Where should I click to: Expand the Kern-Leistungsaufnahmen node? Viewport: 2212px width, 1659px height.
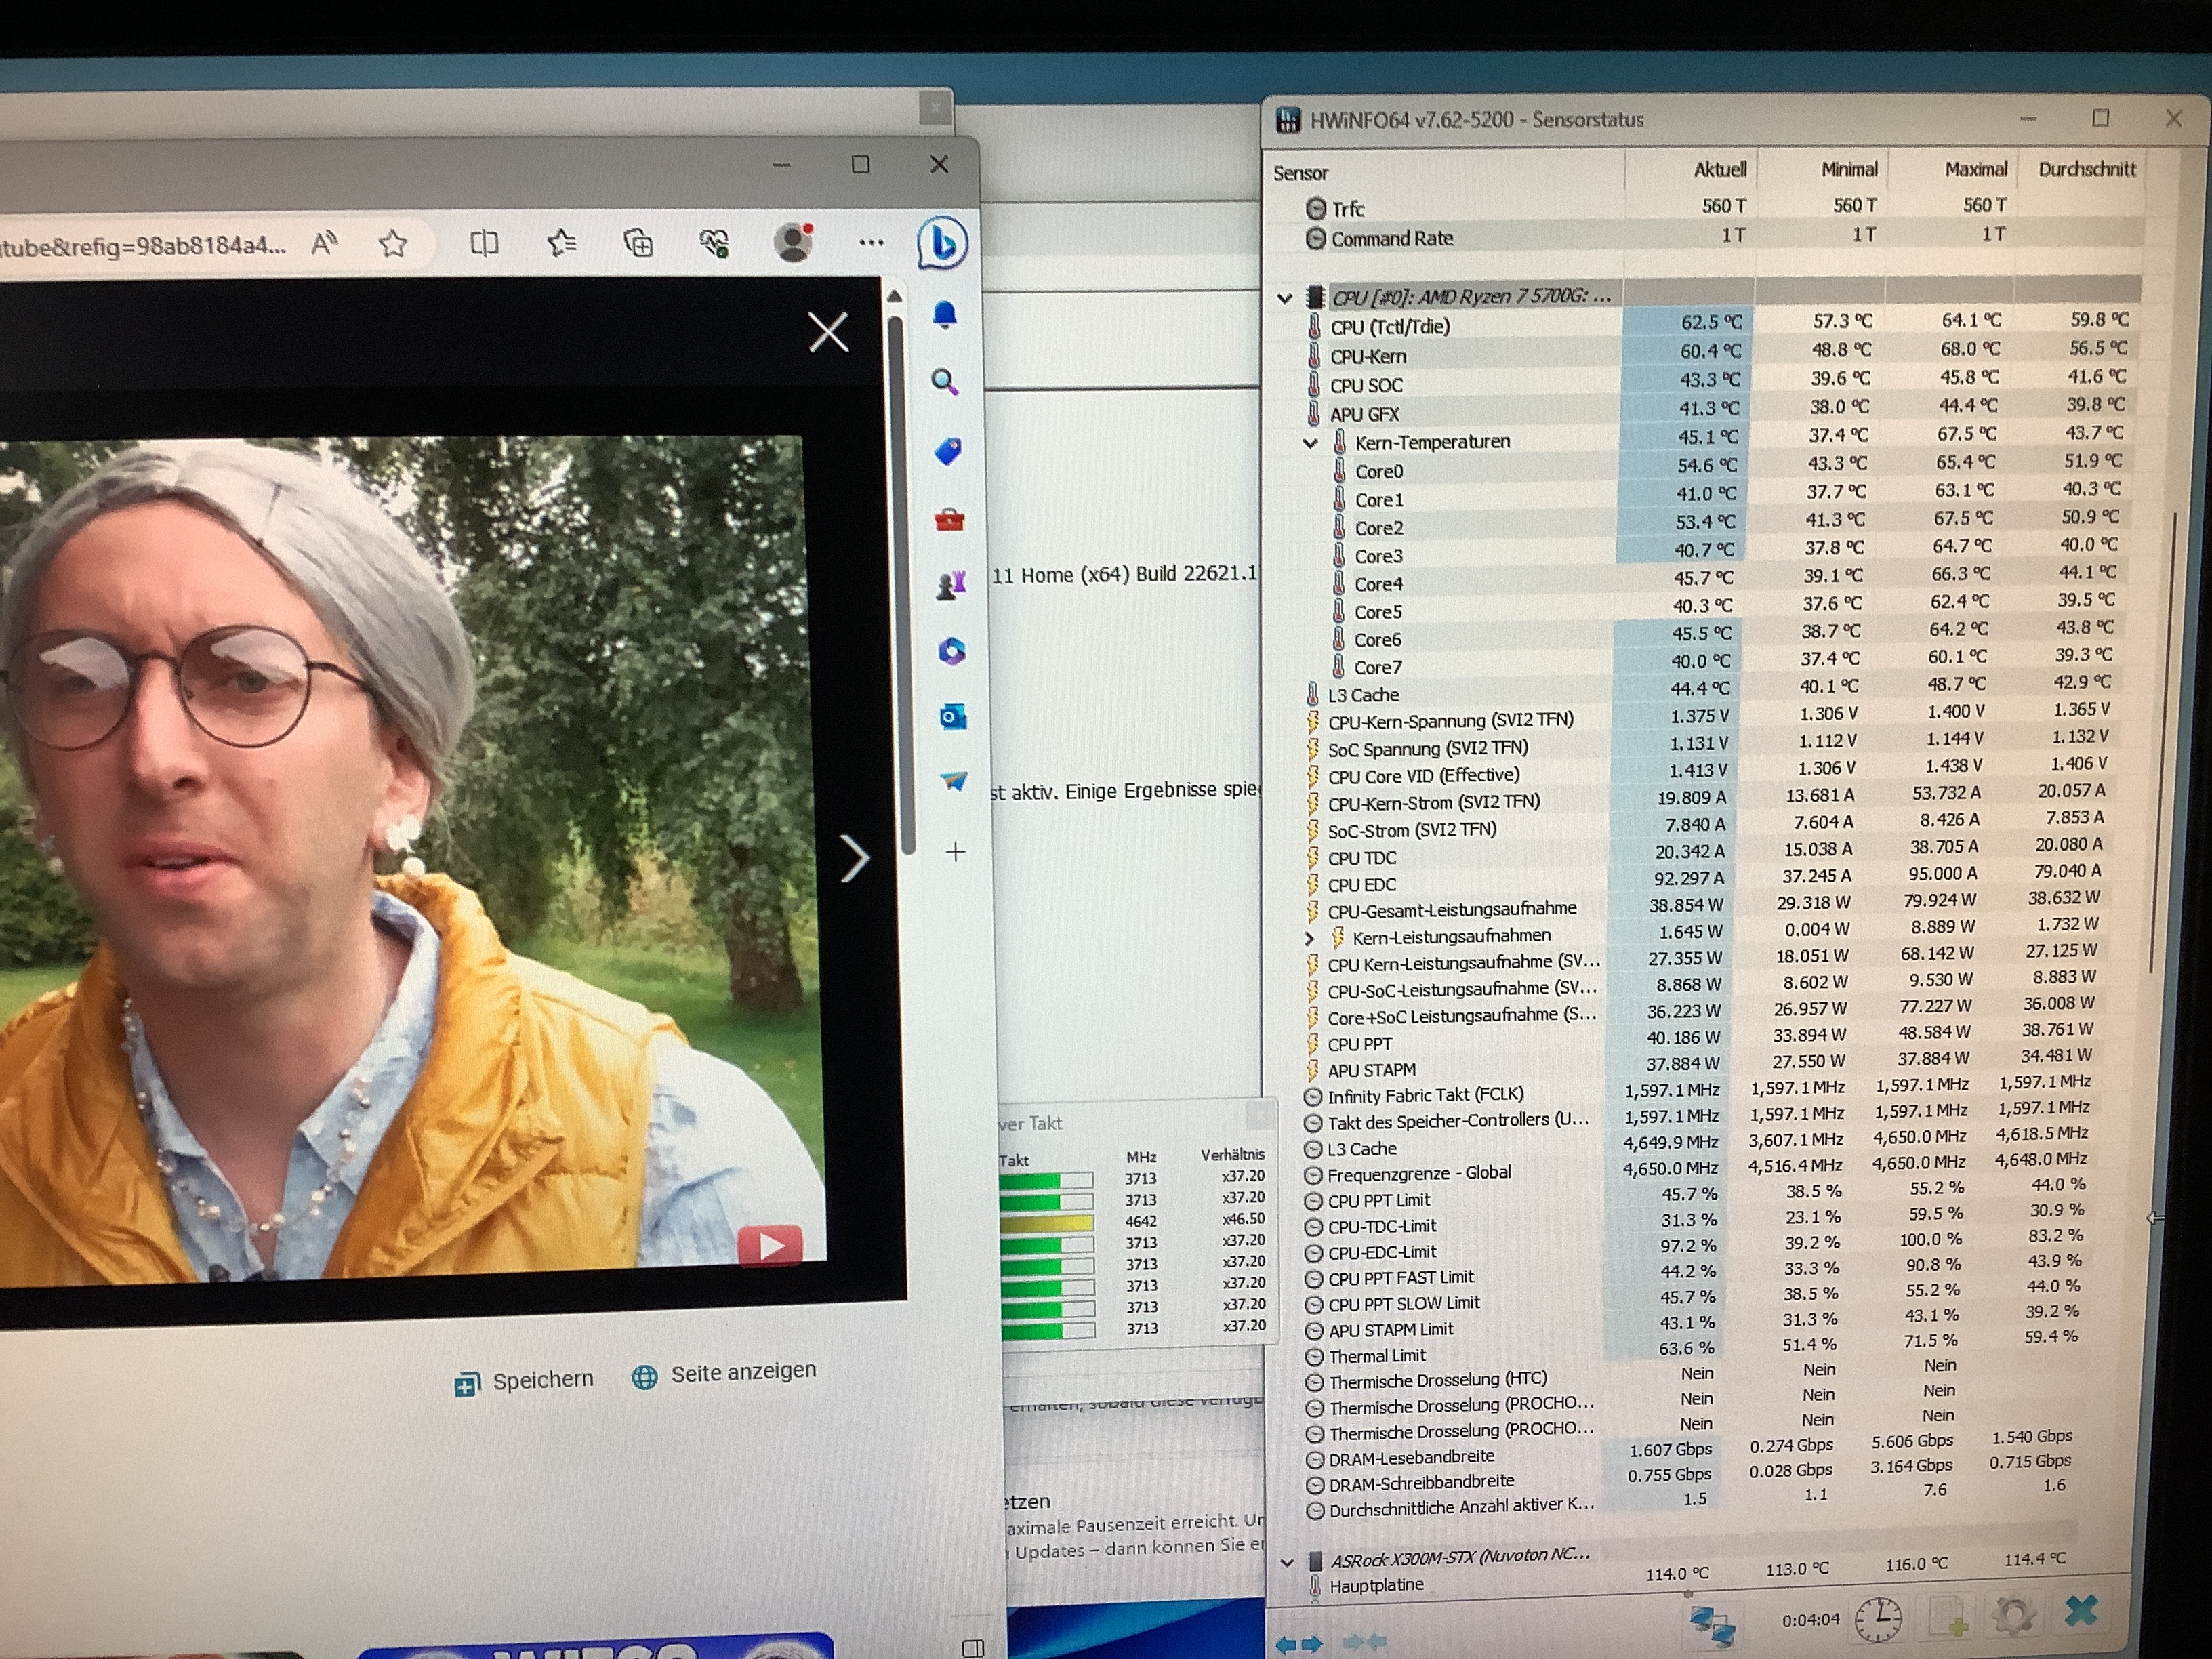[1309, 938]
